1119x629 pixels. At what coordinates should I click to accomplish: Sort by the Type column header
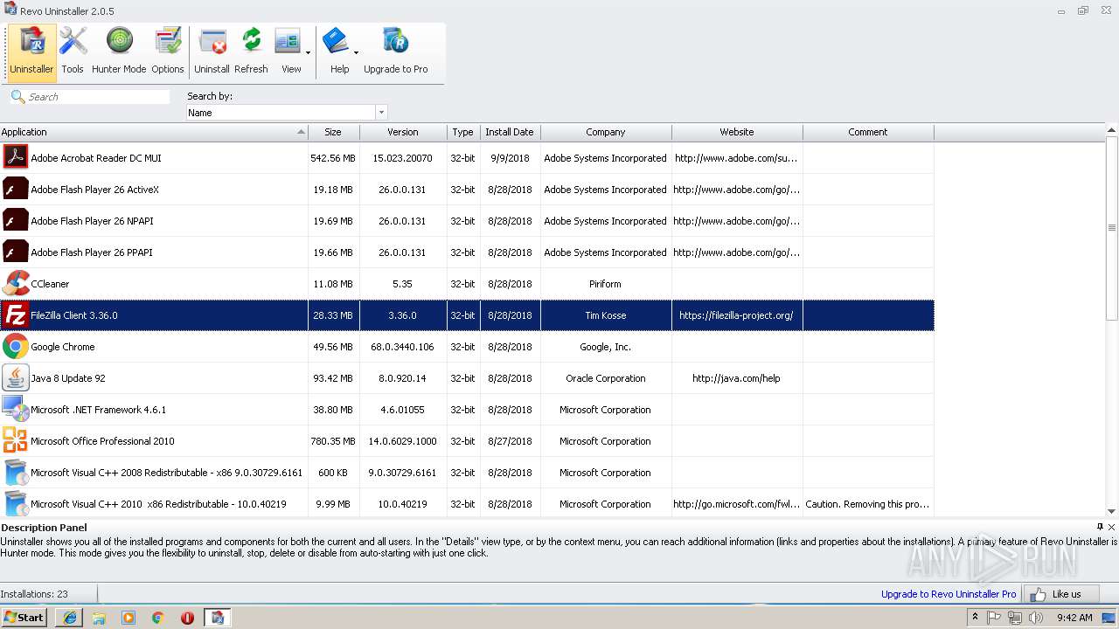(463, 132)
